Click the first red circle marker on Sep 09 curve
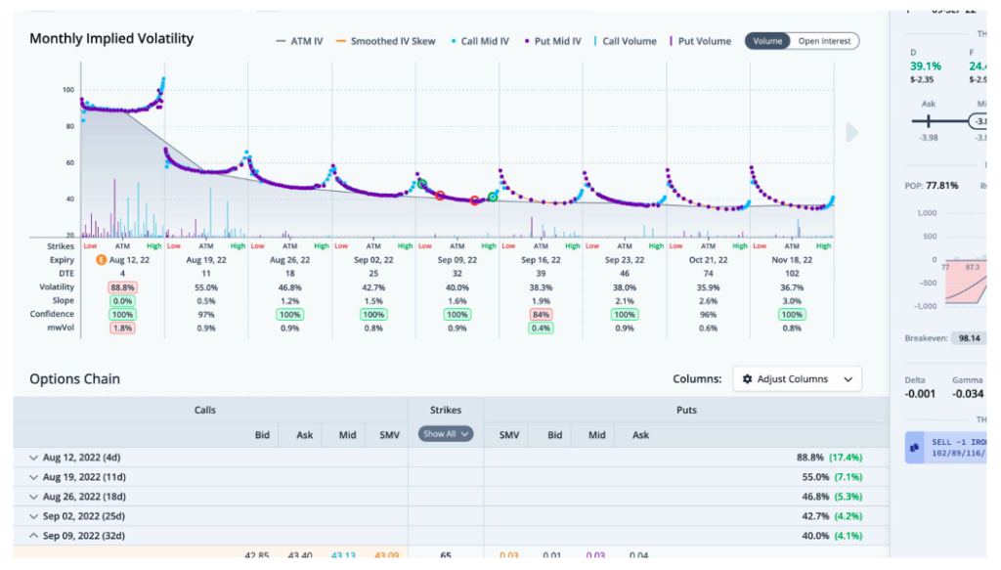The height and width of the screenshot is (570, 1001). [x=440, y=196]
